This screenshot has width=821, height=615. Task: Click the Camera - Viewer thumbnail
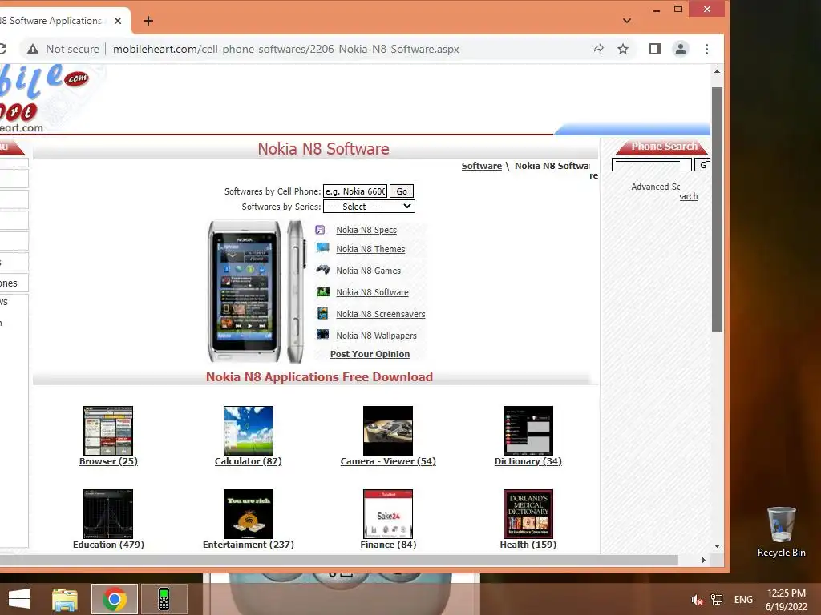388,430
